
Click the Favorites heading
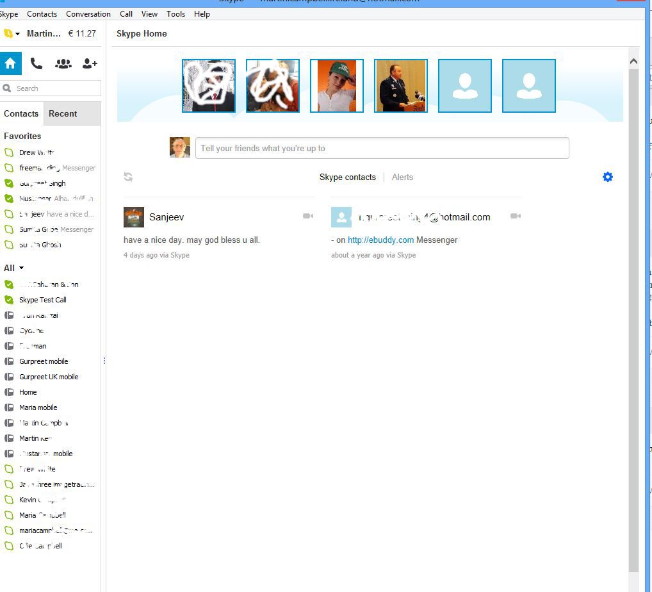pyautogui.click(x=22, y=136)
